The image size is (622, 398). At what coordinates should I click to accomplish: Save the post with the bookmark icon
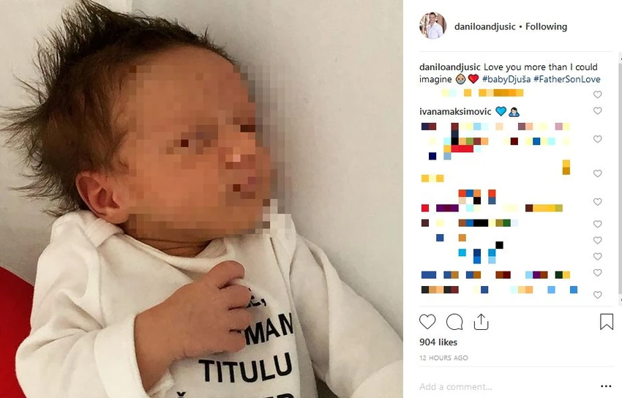point(607,321)
